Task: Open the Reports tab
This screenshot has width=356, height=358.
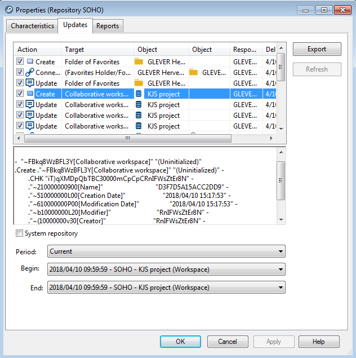Action: (x=107, y=26)
